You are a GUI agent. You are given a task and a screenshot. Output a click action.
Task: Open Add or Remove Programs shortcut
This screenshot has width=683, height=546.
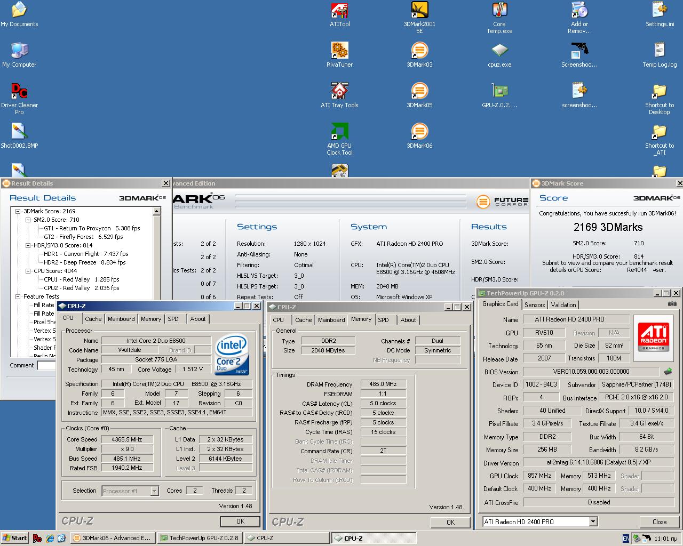[x=579, y=18]
